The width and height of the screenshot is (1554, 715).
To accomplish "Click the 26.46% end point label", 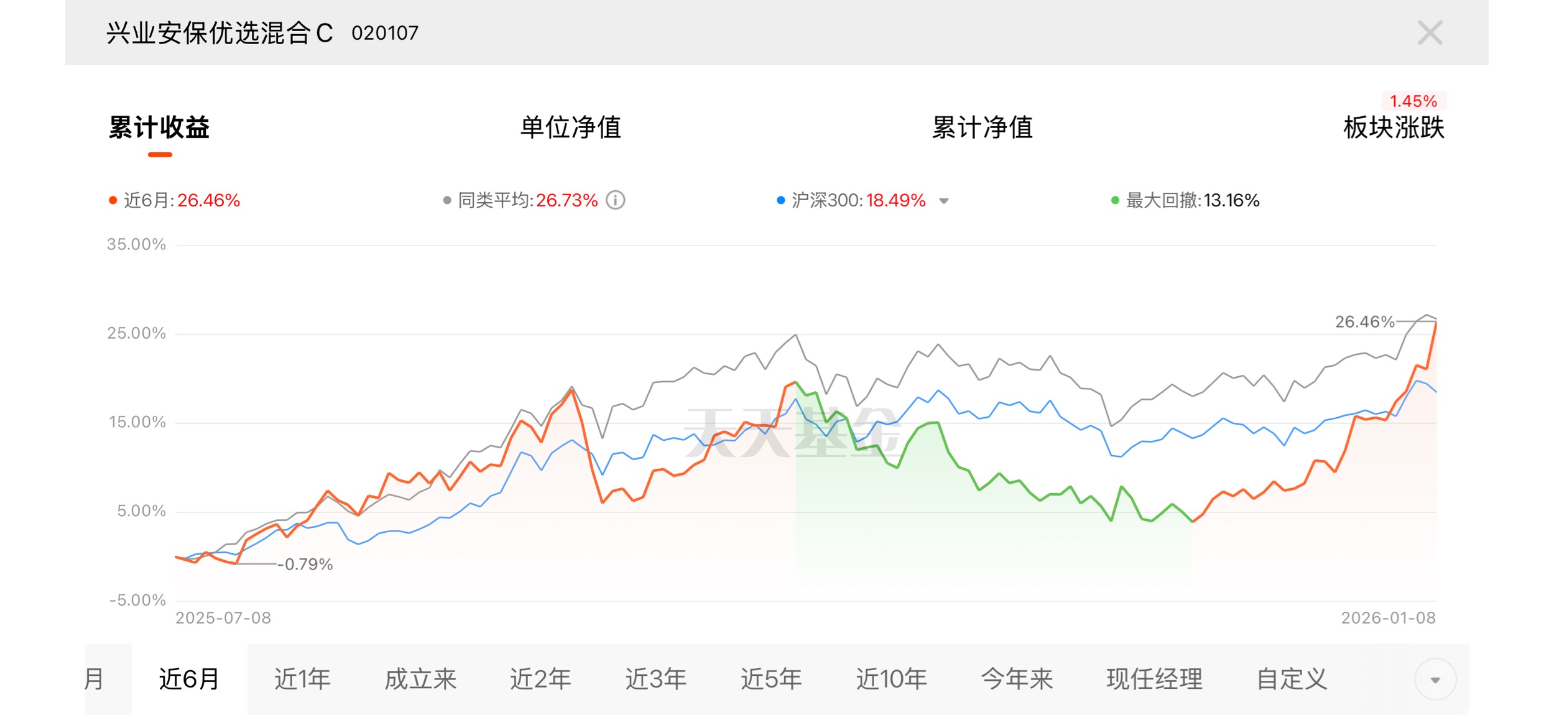I will tap(1364, 322).
